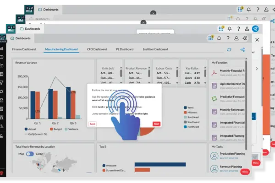The height and width of the screenshot is (183, 275).
Task: Open the Revenue Planning task
Action: 227,168
